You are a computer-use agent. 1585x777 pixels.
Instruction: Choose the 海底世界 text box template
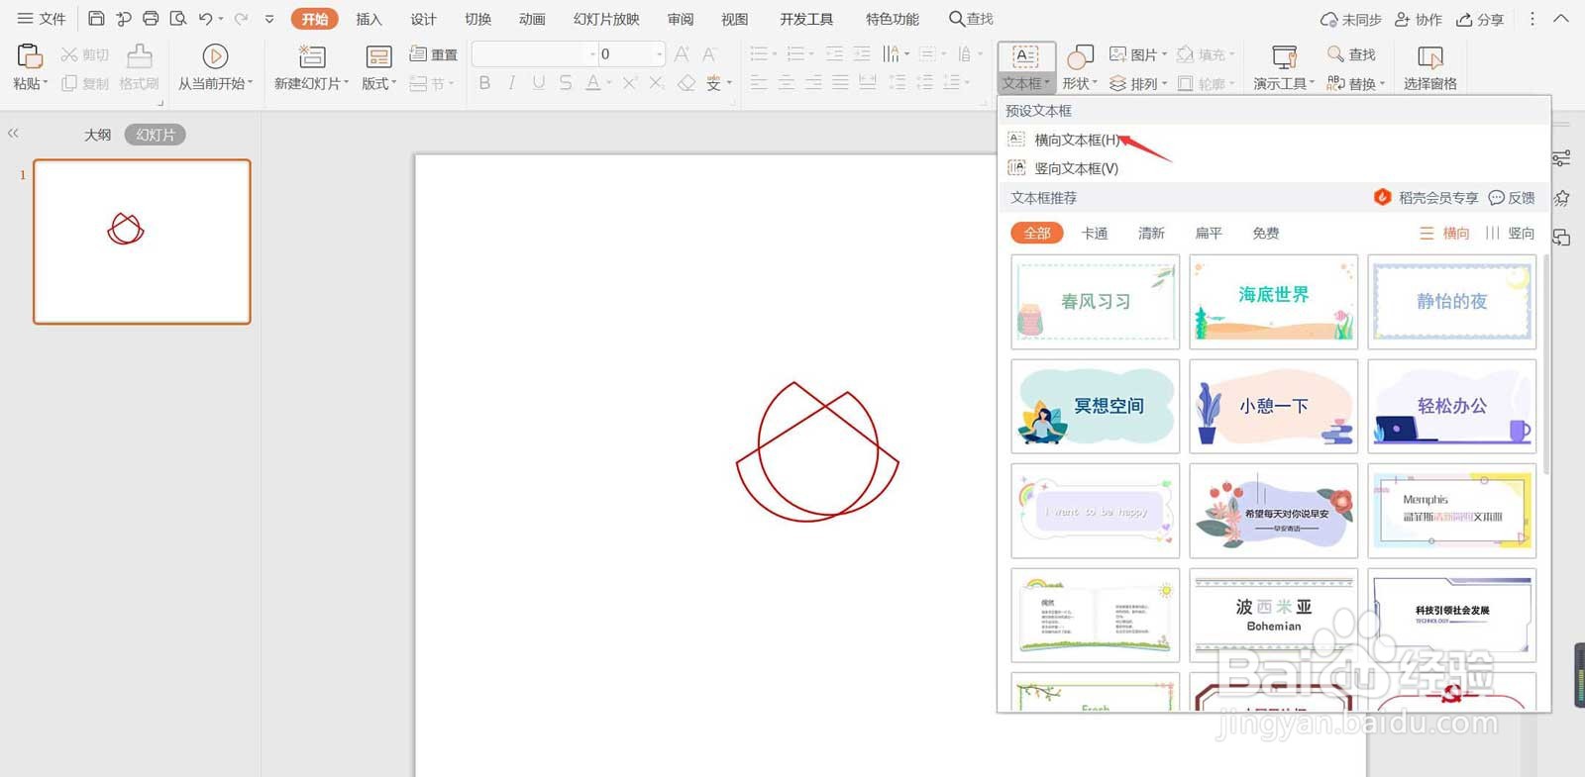coord(1273,302)
